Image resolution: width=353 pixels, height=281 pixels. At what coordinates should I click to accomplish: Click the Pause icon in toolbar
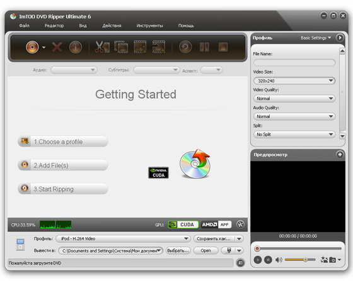point(204,47)
